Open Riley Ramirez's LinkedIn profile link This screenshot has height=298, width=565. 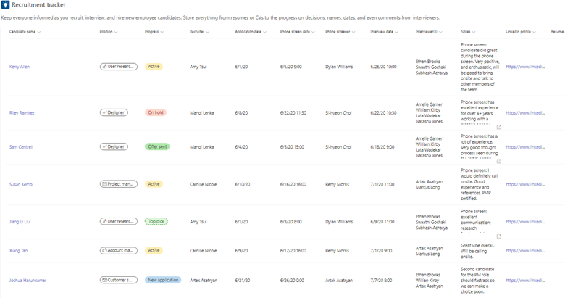click(x=524, y=113)
